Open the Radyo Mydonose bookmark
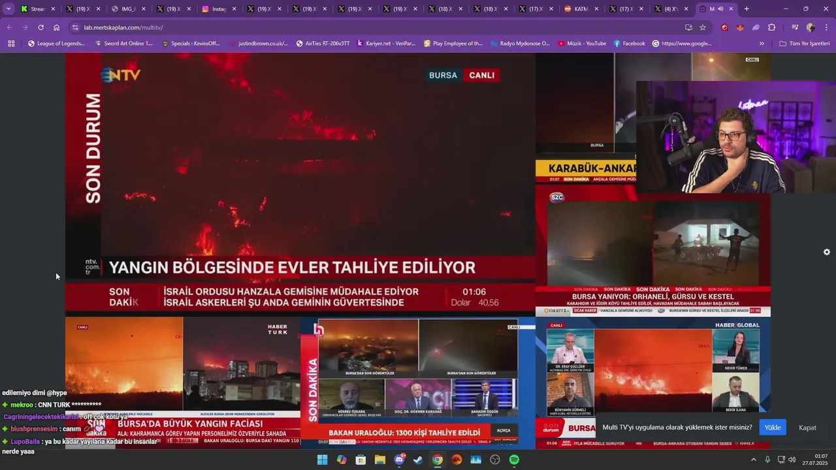This screenshot has width=836, height=470. (x=520, y=44)
